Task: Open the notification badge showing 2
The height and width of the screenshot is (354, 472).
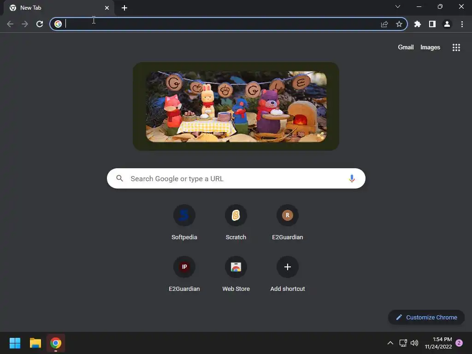Action: coord(459,343)
